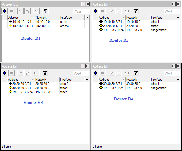Add new address in Router R3 window
The height and width of the screenshot is (151, 182).
(4, 73)
